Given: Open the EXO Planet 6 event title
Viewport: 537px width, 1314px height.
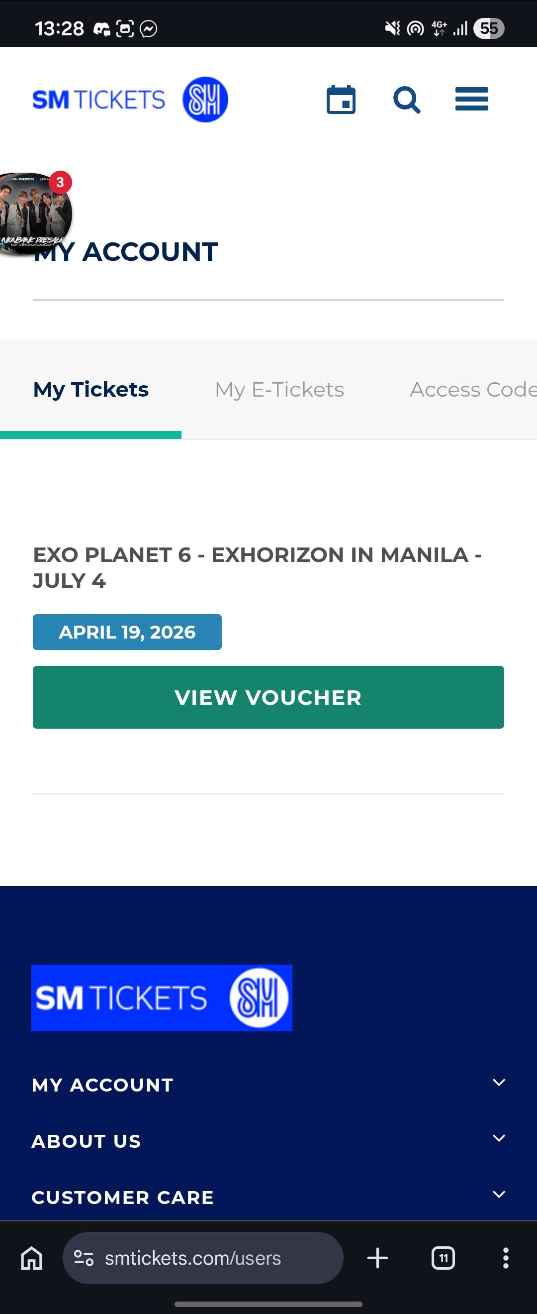Looking at the screenshot, I should pos(257,567).
